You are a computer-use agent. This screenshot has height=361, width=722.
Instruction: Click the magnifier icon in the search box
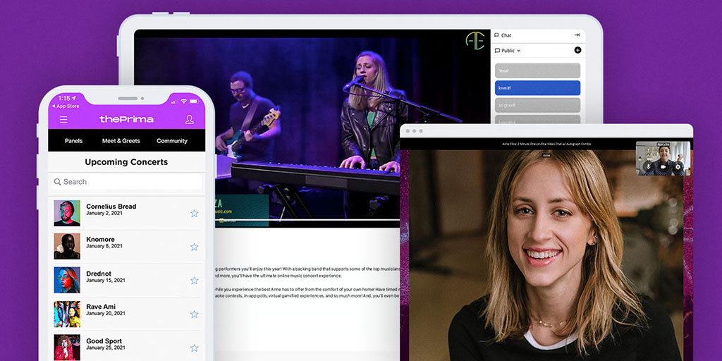pos(58,182)
